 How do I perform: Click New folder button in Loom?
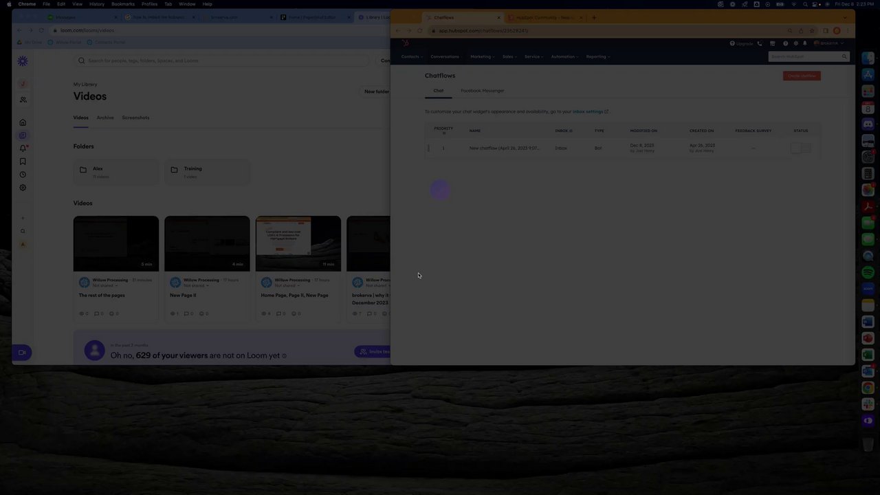pos(376,91)
